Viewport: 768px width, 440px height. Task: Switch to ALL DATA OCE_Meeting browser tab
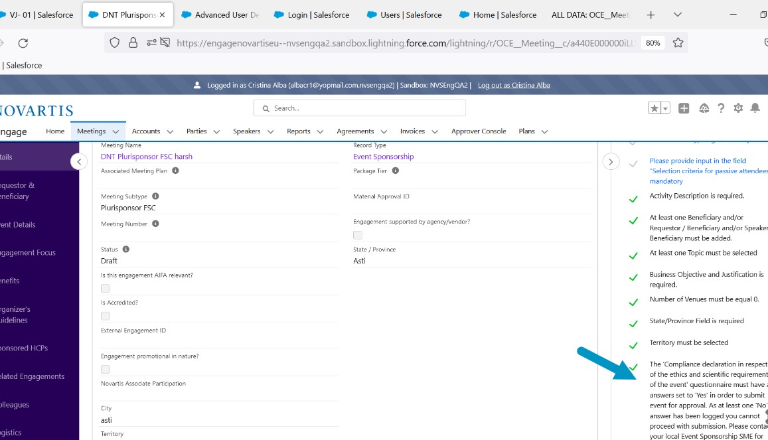coord(590,15)
